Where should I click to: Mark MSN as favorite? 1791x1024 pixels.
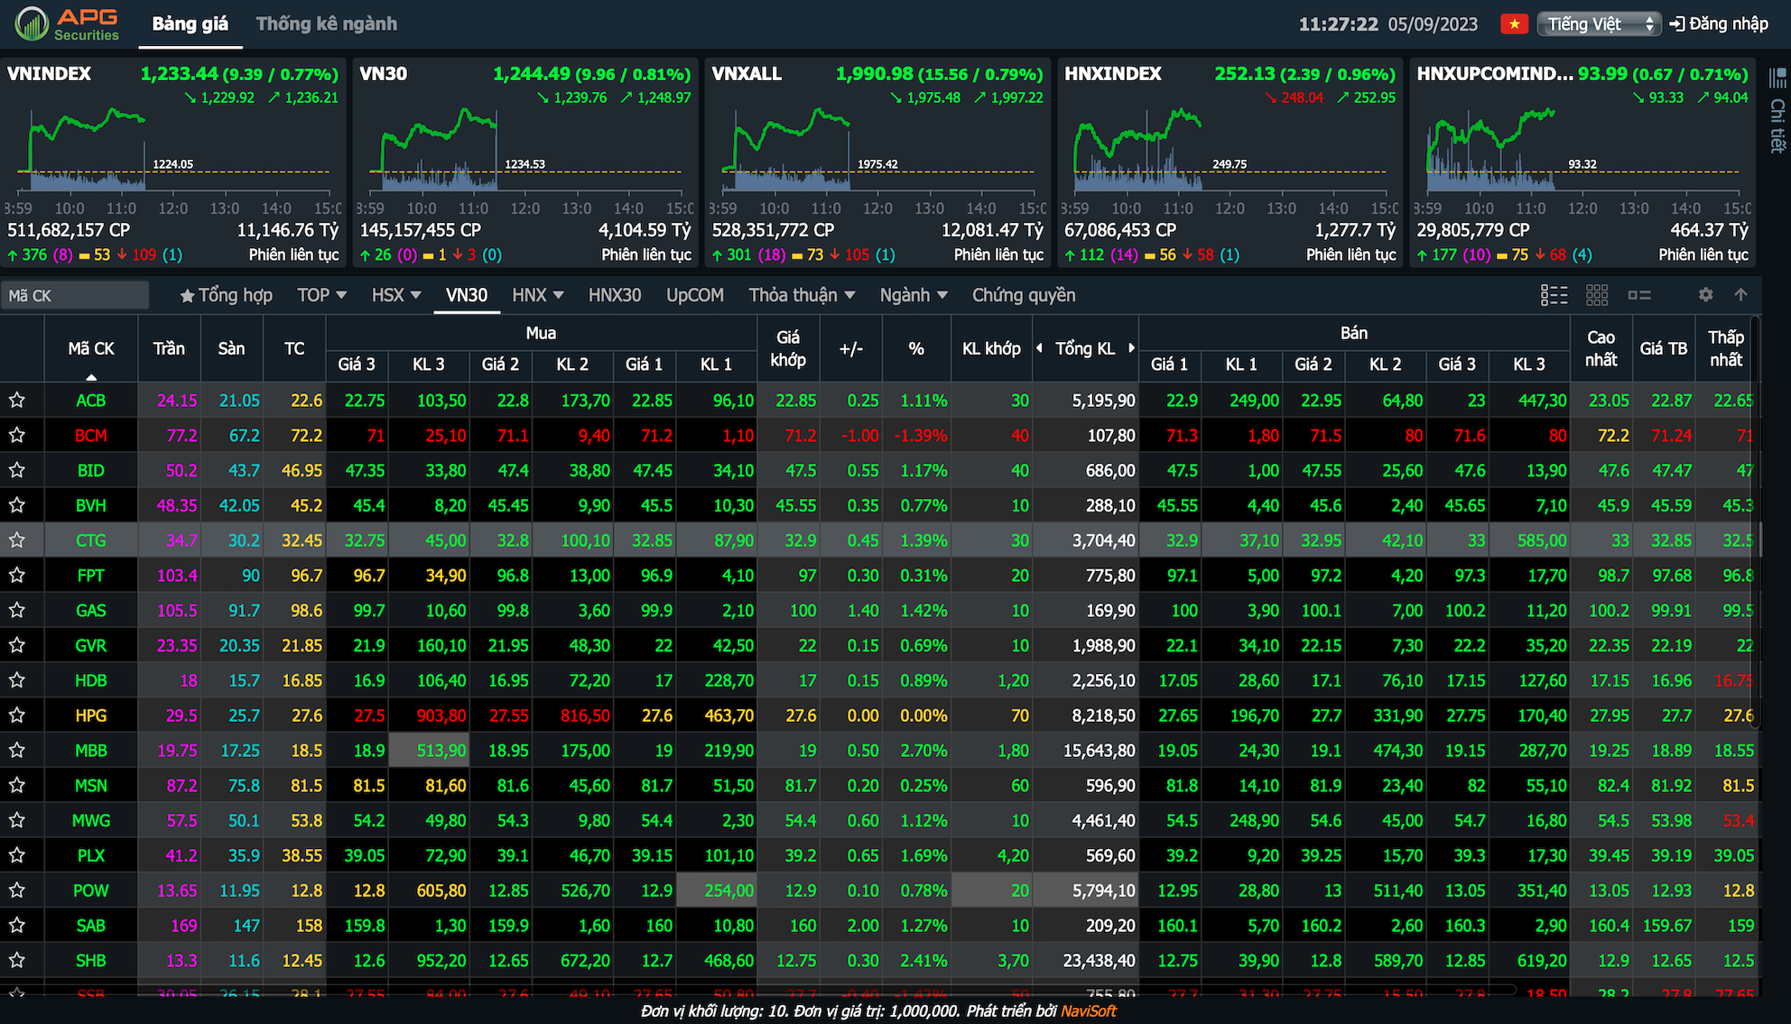click(16, 786)
